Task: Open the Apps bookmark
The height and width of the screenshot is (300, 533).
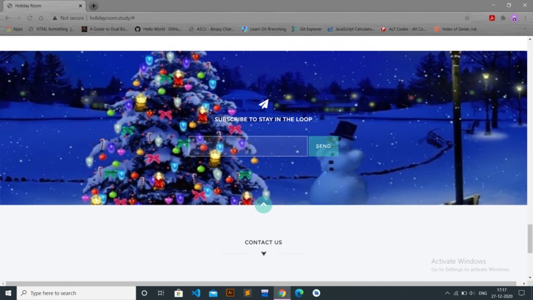Action: (14, 29)
